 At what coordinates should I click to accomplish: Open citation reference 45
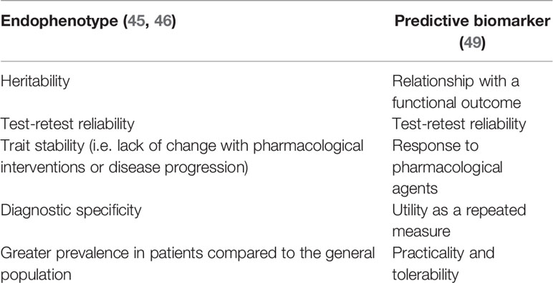[x=133, y=22]
